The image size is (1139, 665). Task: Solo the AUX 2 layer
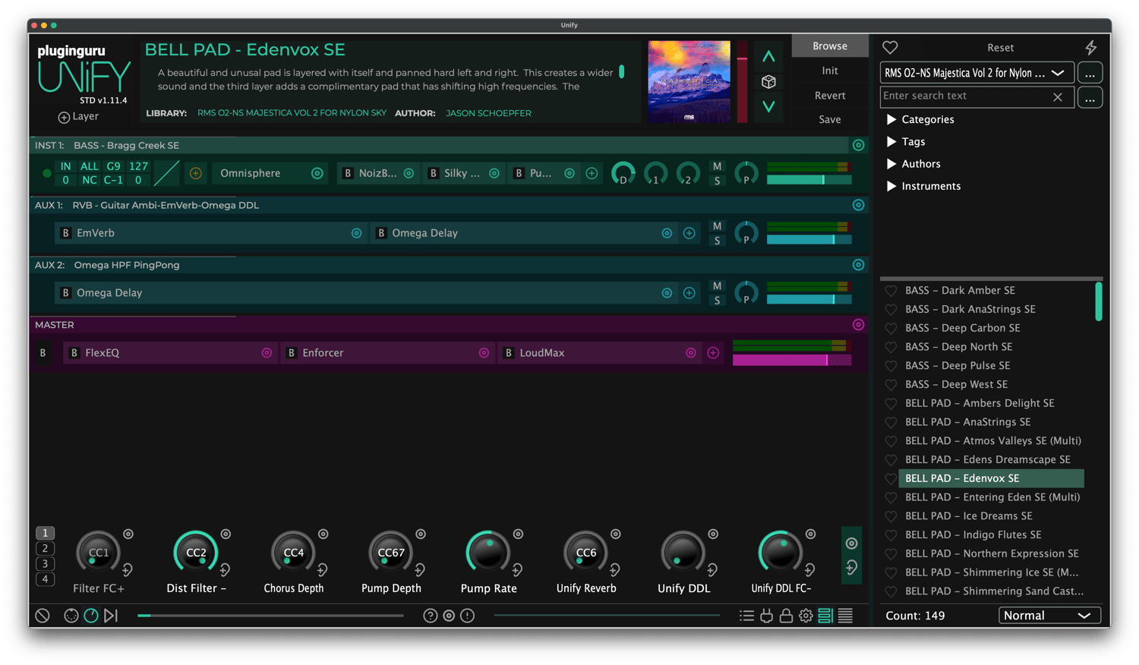pos(717,301)
